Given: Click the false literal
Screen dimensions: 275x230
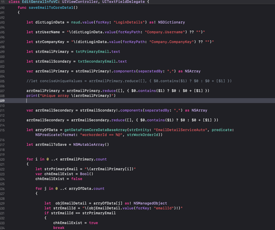Looking at the screenshot, I should click(x=76, y=179).
